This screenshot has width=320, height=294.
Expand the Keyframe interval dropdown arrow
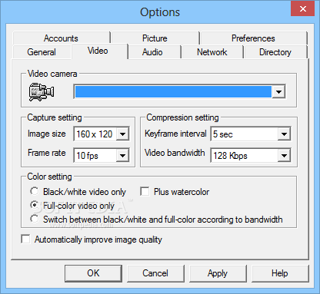(284, 134)
